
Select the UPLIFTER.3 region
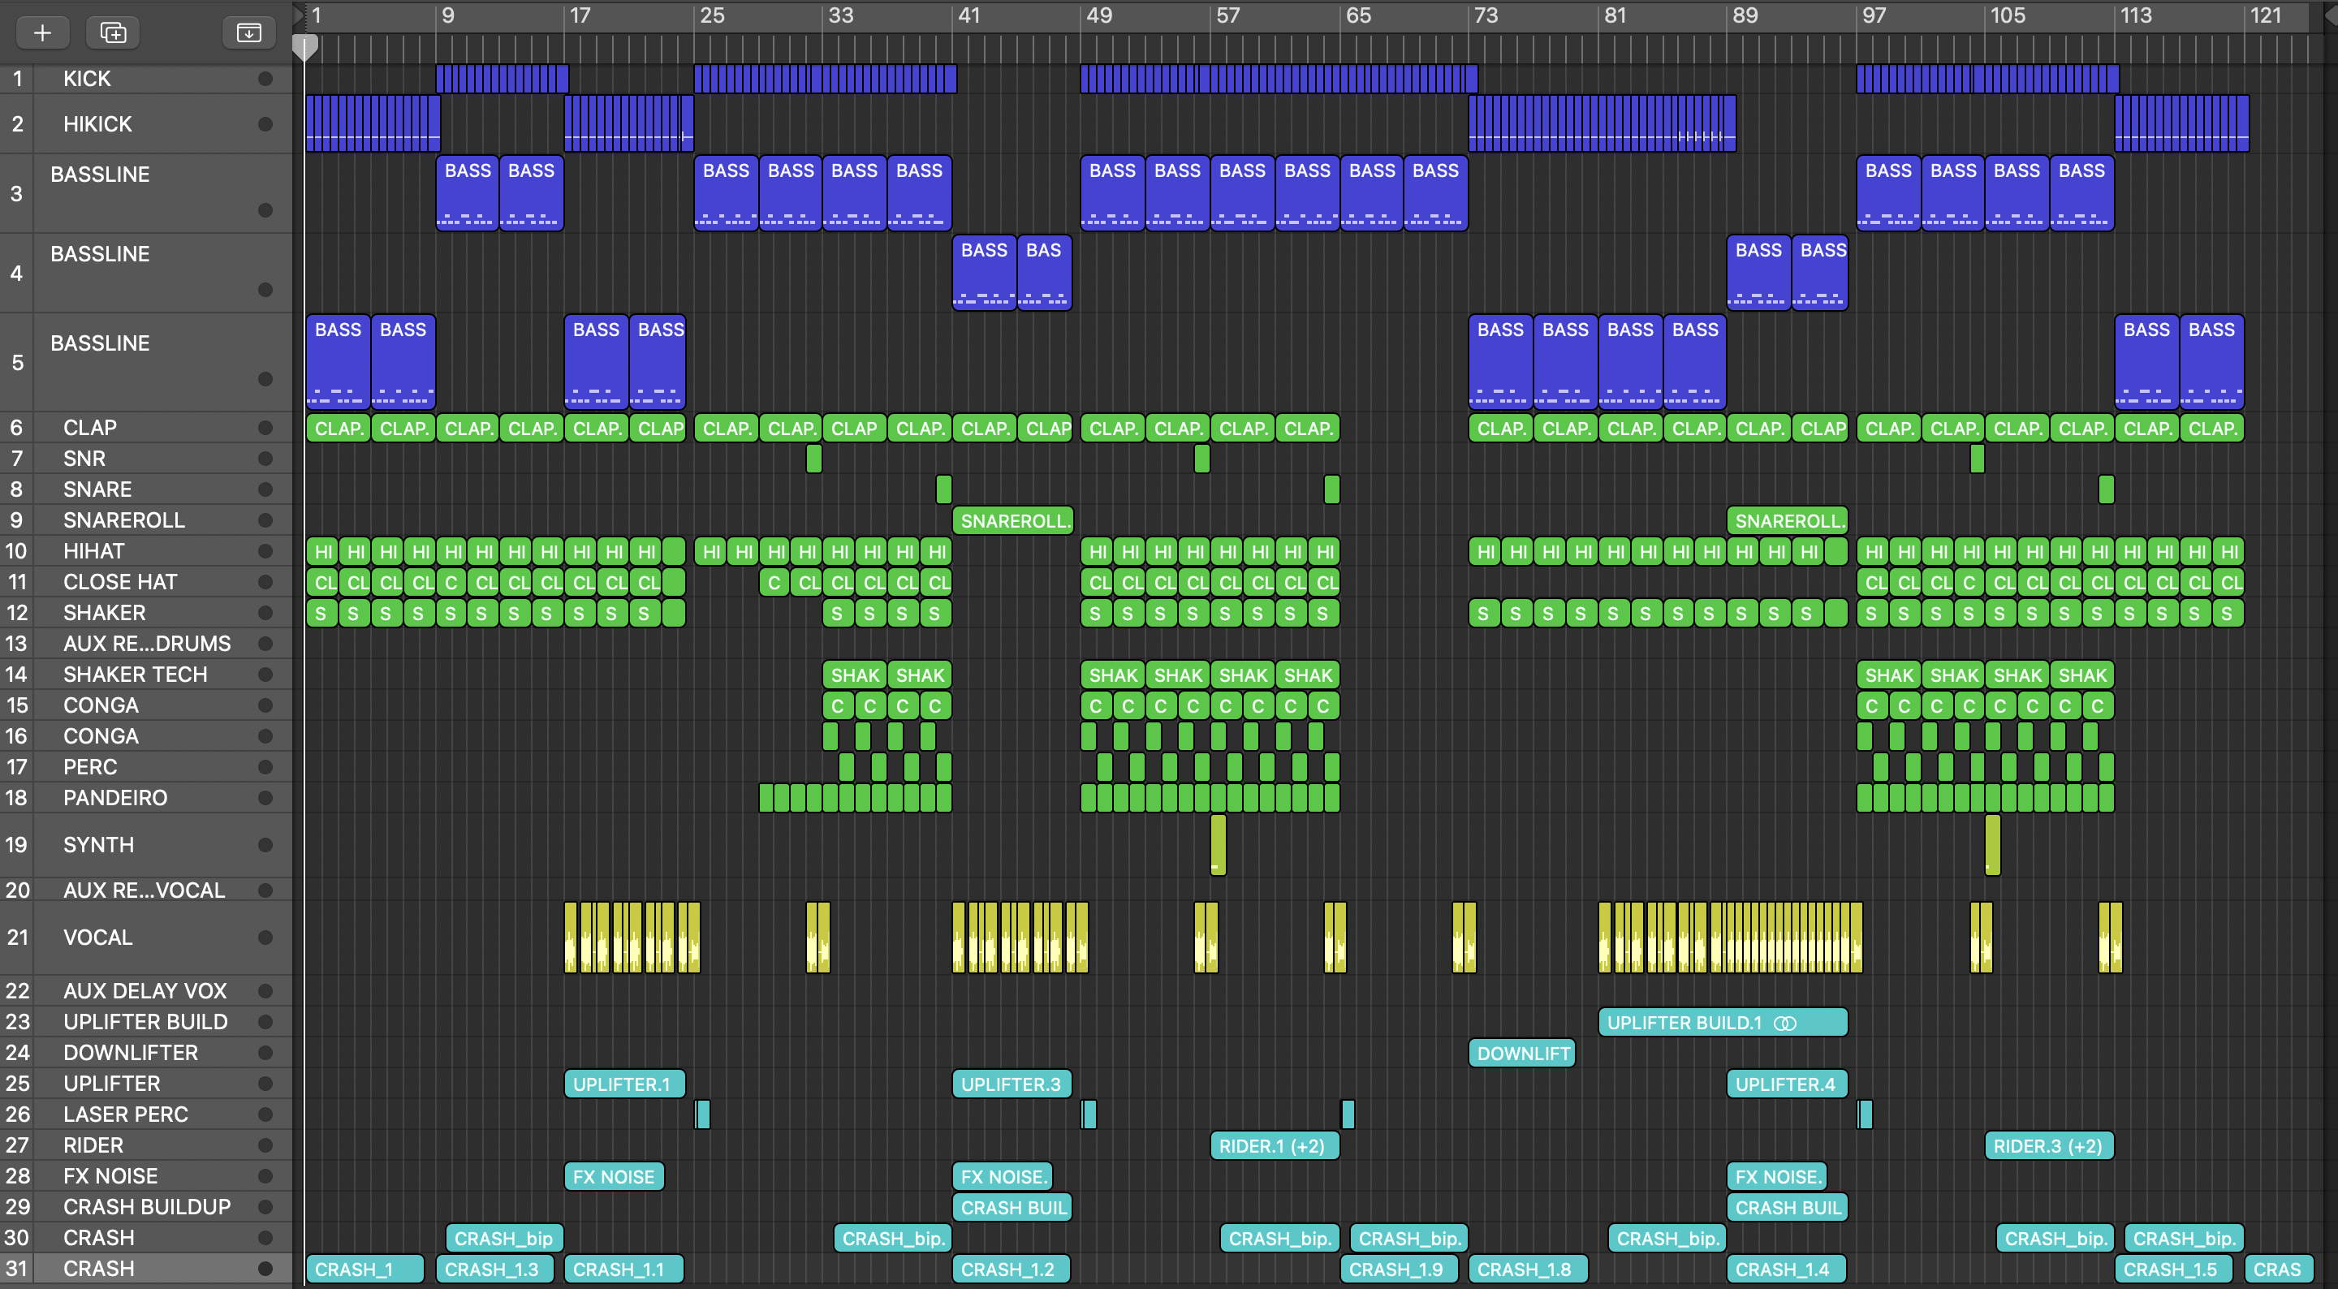pos(1012,1084)
